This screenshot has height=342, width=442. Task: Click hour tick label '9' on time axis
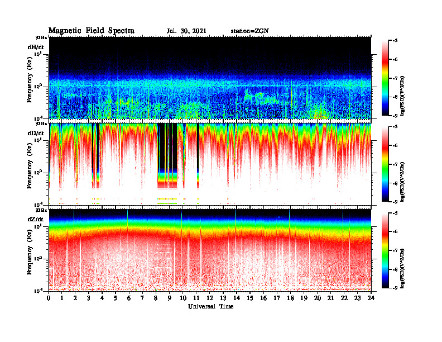170,298
